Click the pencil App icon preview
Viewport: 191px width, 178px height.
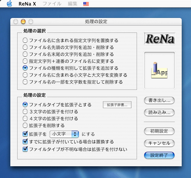[x=159, y=71]
